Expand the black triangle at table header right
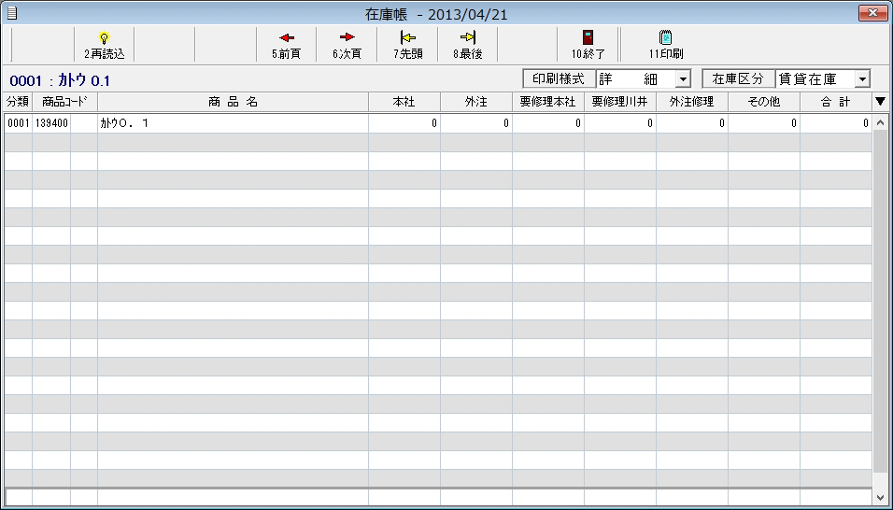The height and width of the screenshot is (510, 893). click(880, 101)
